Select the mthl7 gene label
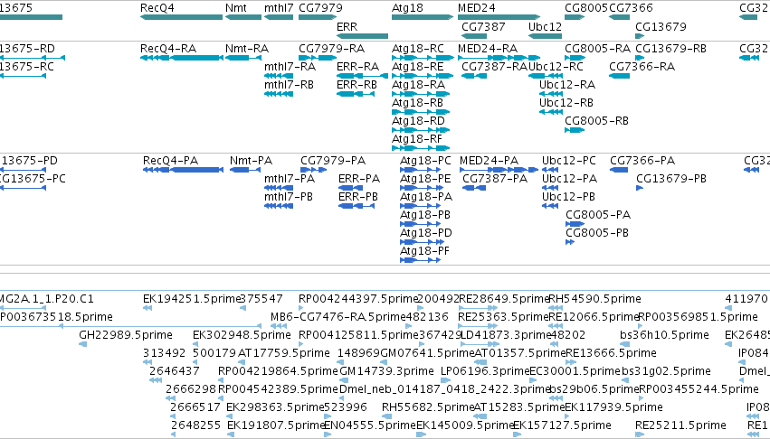Viewport: 770px width, 439px height. [x=279, y=8]
